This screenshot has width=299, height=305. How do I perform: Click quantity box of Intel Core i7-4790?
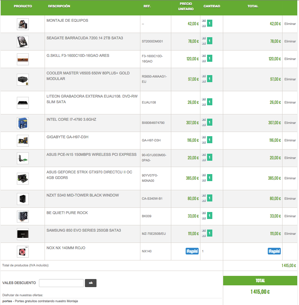click(x=210, y=122)
